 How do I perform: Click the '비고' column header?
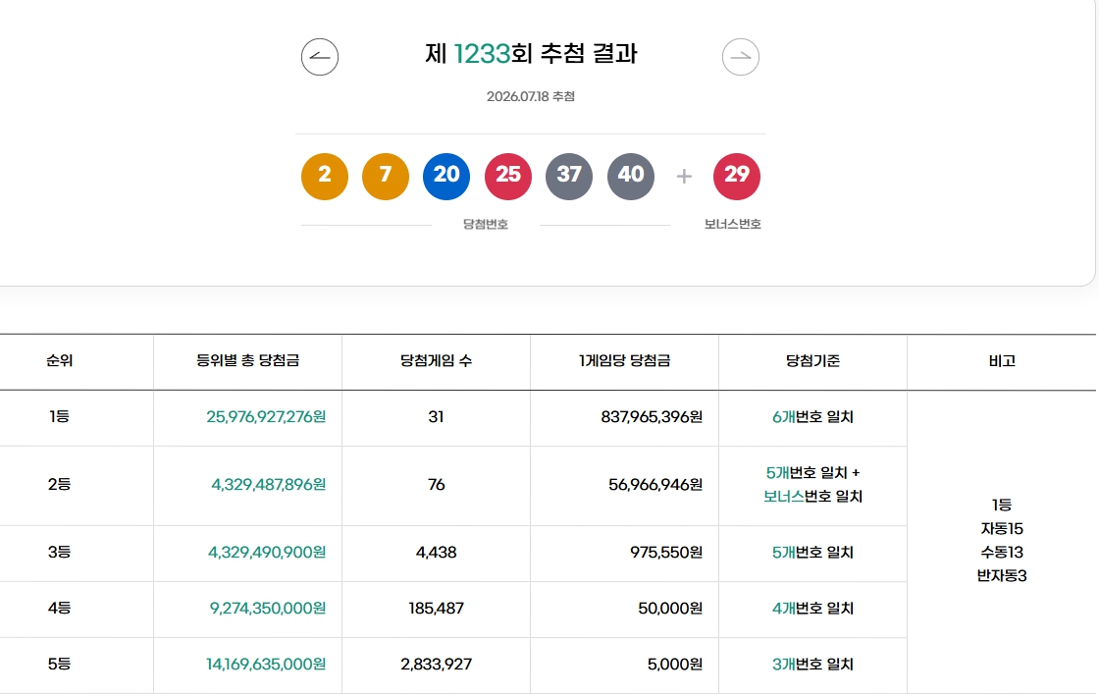1002,360
